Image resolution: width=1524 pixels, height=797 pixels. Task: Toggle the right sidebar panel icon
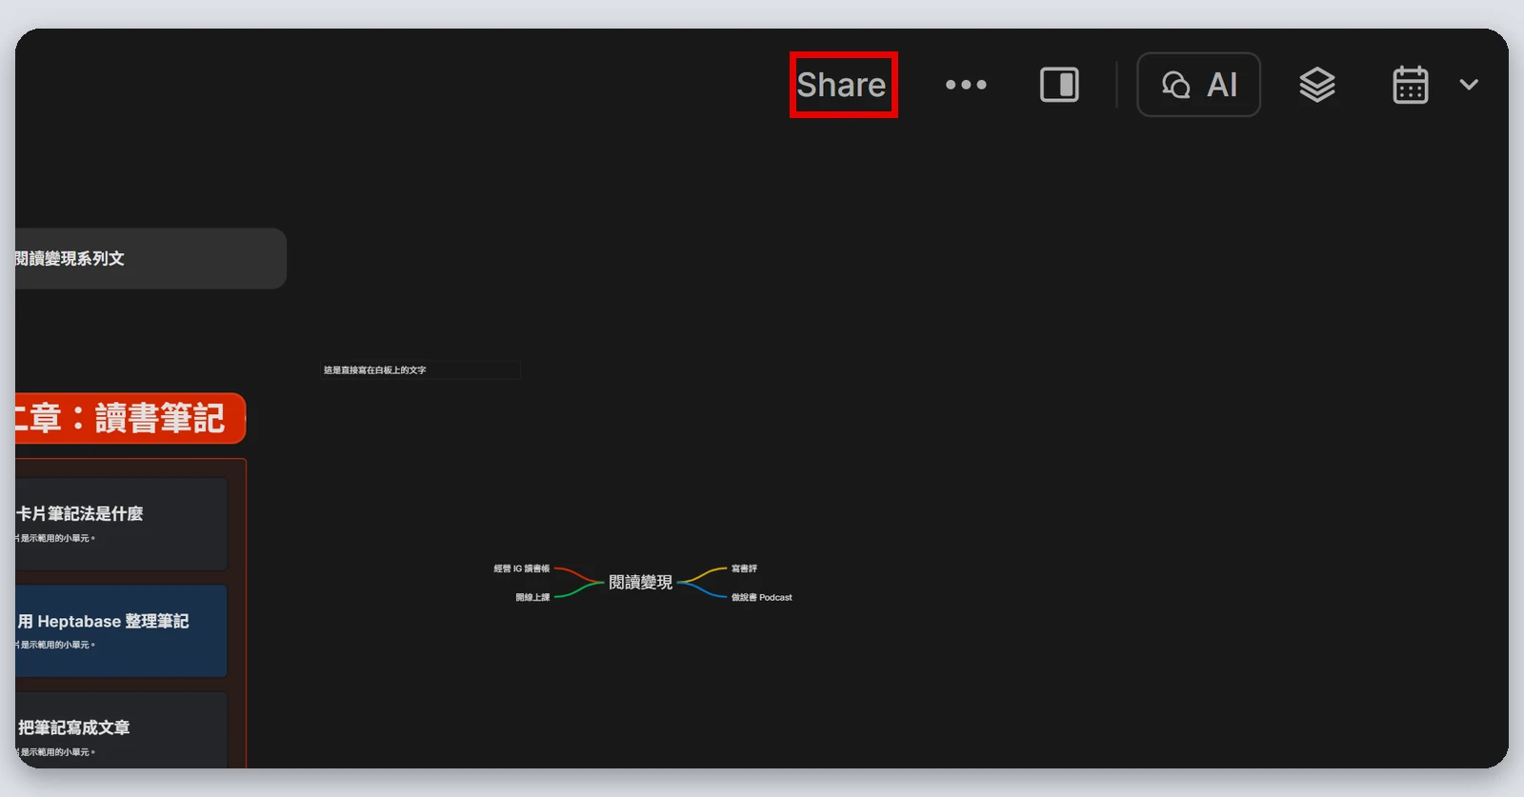[x=1059, y=85]
